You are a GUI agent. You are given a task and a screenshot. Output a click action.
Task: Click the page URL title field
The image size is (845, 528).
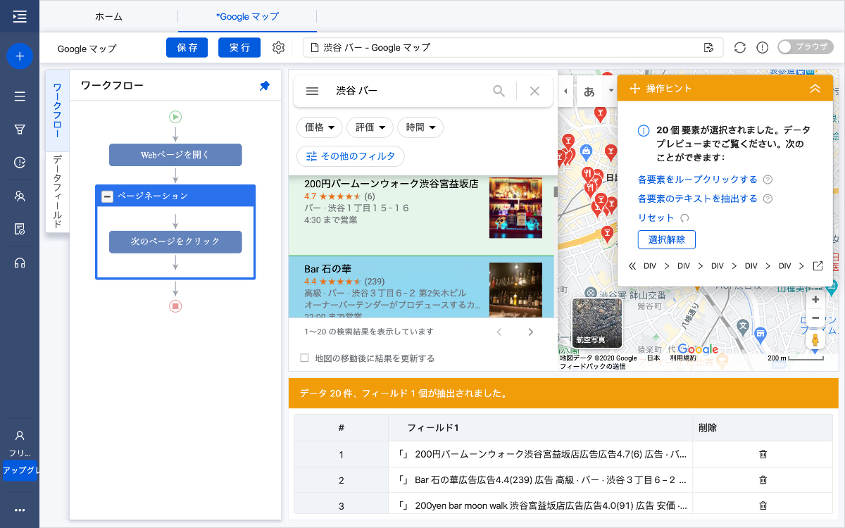click(513, 48)
